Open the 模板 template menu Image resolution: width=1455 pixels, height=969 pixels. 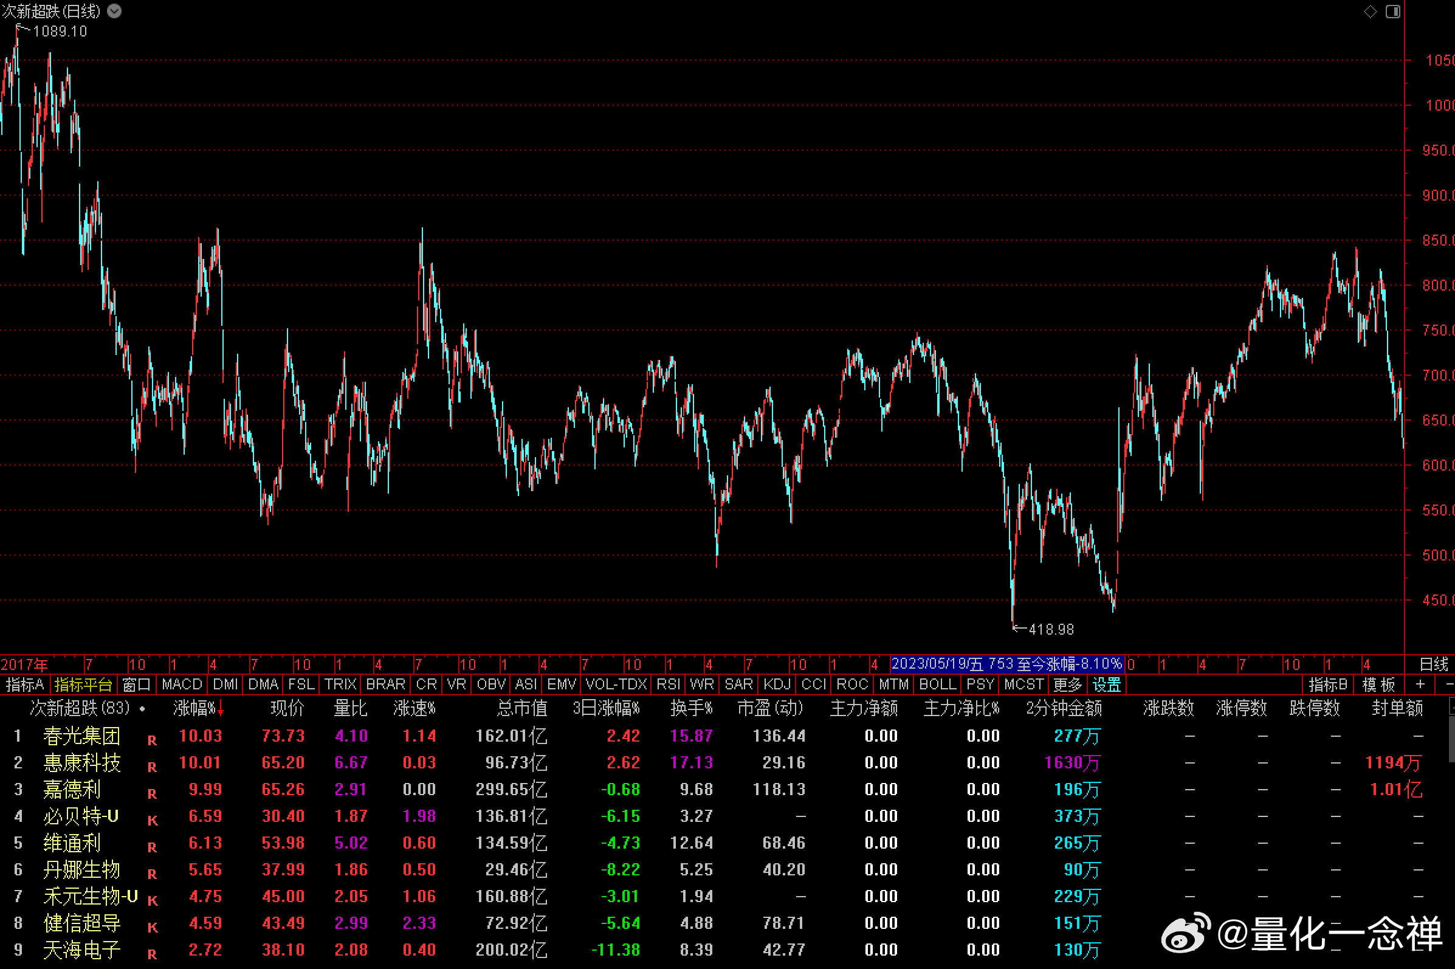[x=1379, y=684]
